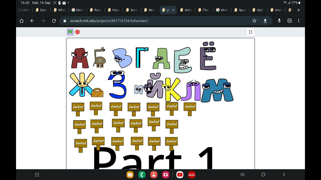Switch to the 'Alpha' tab

pos(258,10)
